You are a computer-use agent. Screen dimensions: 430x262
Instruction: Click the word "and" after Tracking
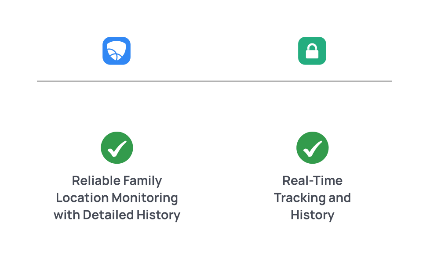pyautogui.click(x=339, y=198)
